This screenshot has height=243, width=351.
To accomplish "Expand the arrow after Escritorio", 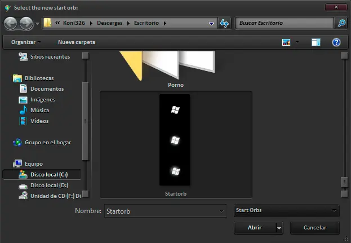I will pos(165,23).
